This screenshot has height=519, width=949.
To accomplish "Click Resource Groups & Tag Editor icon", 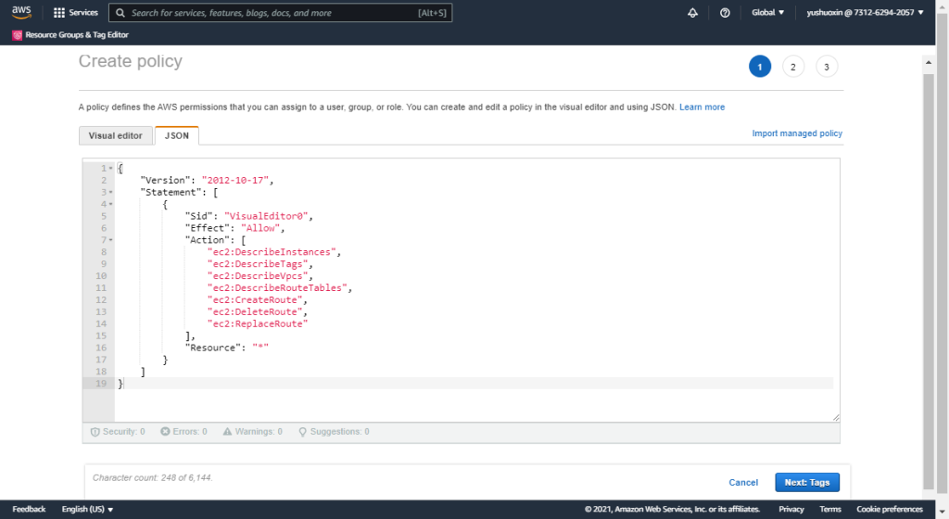I will (18, 35).
